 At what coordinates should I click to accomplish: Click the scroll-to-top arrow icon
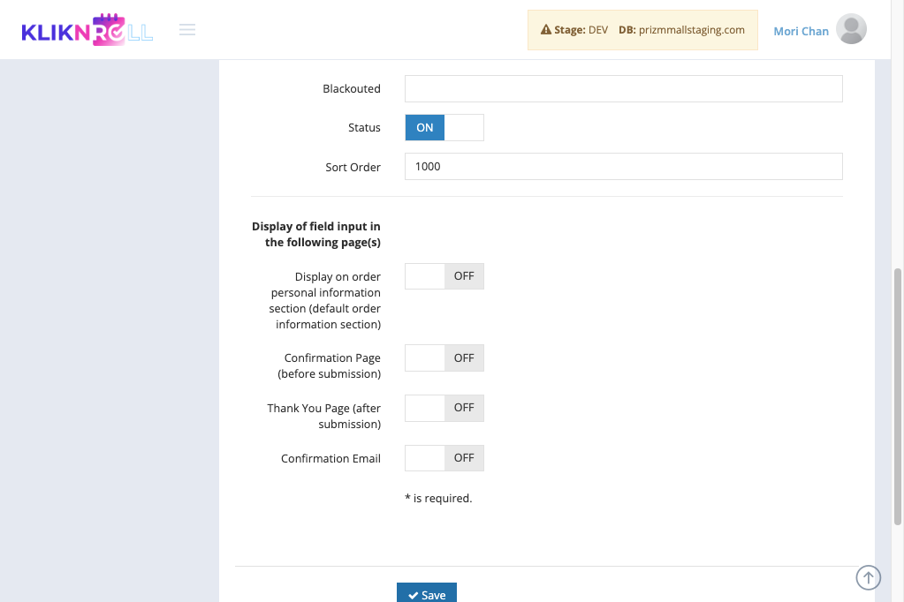pyautogui.click(x=868, y=577)
